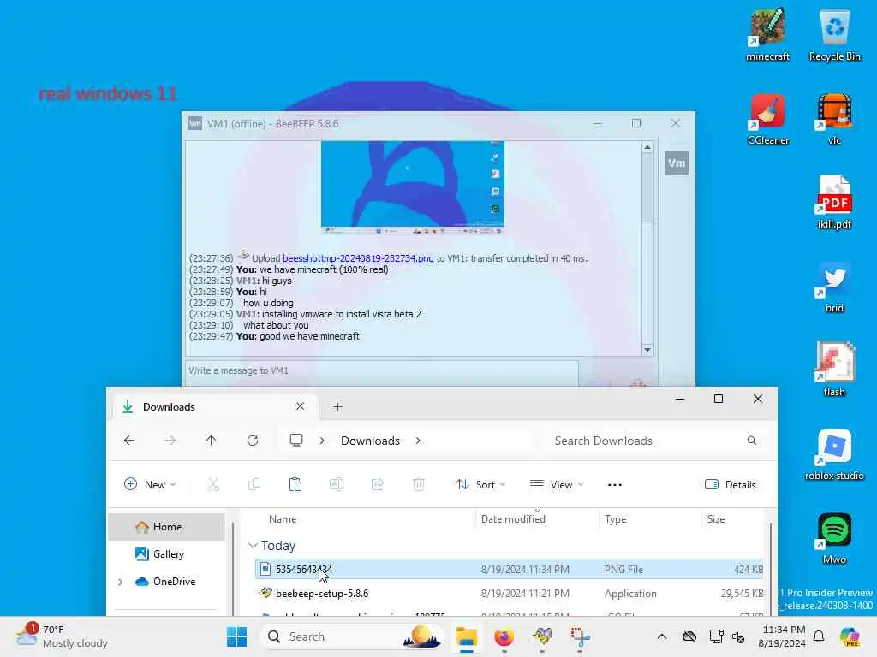Viewport: 877px width, 657px height.
Task: Collapse the Today group
Action: coord(253,545)
